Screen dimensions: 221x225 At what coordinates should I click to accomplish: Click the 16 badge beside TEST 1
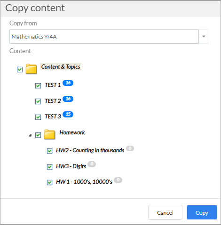[68, 83]
